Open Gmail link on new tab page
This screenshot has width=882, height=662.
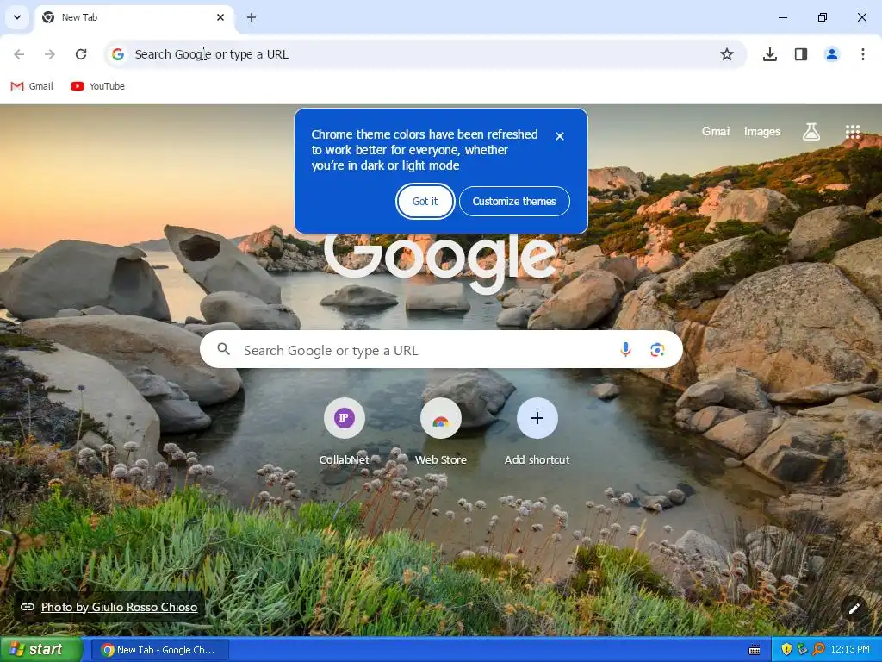(x=716, y=131)
